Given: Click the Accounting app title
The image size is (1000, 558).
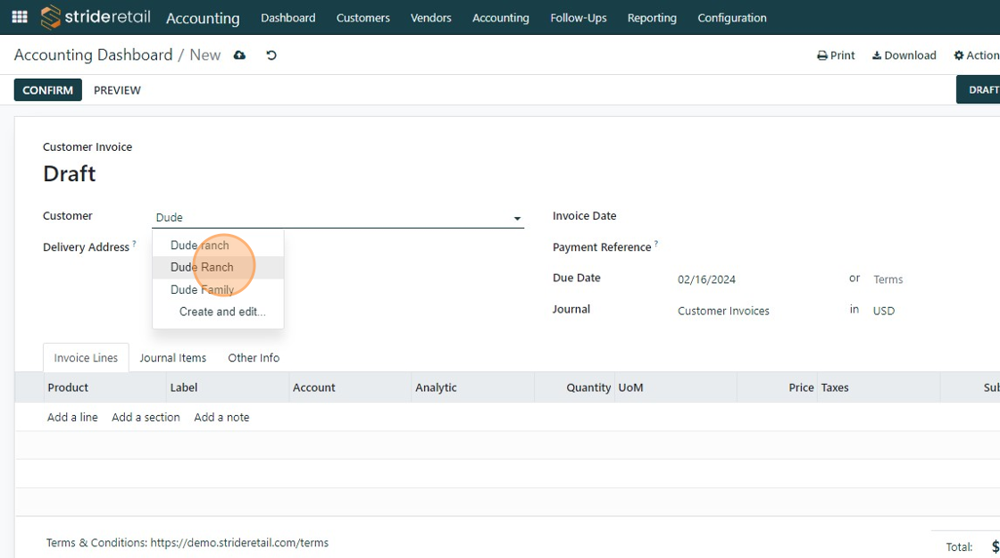Looking at the screenshot, I should (203, 19).
